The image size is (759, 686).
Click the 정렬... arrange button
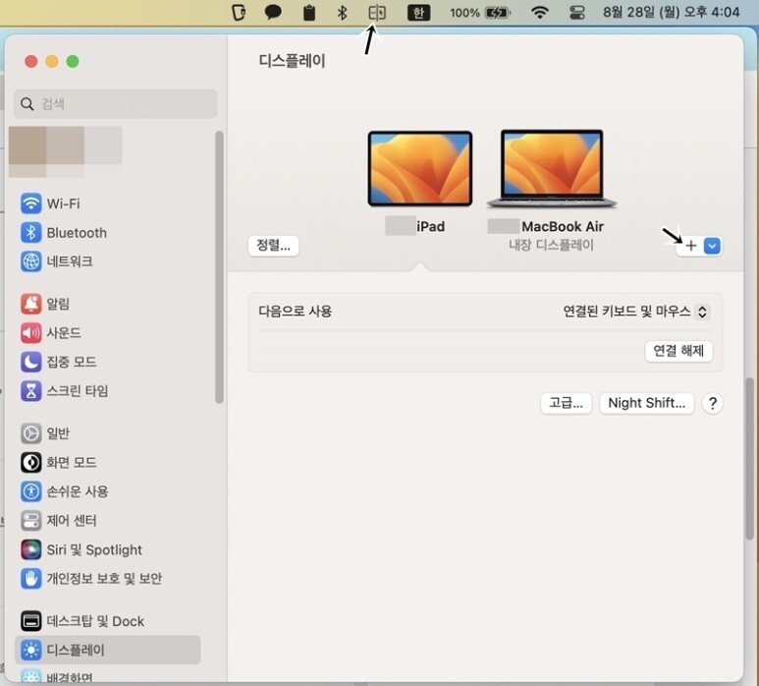coord(274,246)
